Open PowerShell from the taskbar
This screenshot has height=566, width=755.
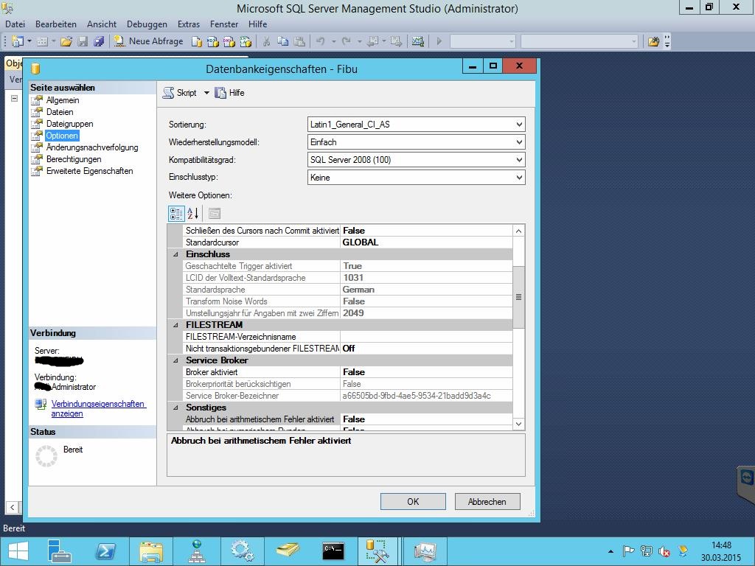pos(105,551)
